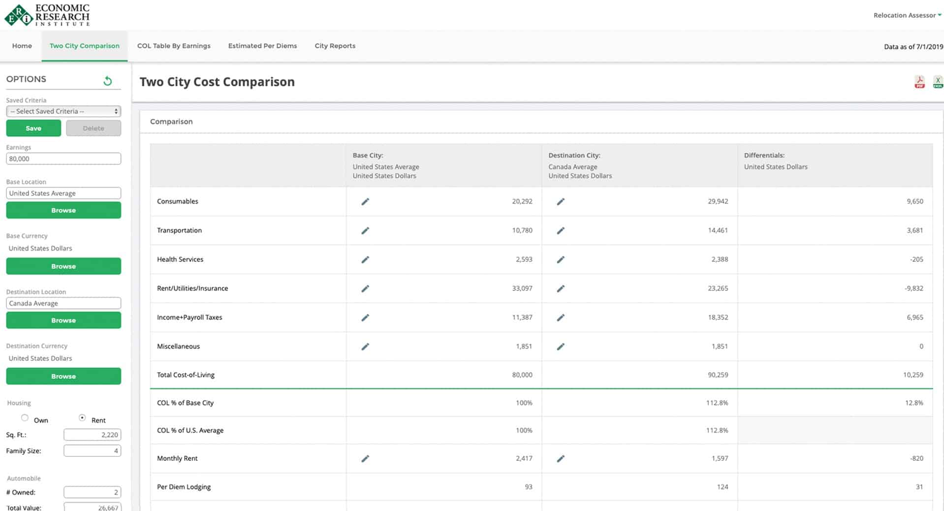This screenshot has height=511, width=944.
Task: Edit the base city Consumables value
Action: (365, 201)
